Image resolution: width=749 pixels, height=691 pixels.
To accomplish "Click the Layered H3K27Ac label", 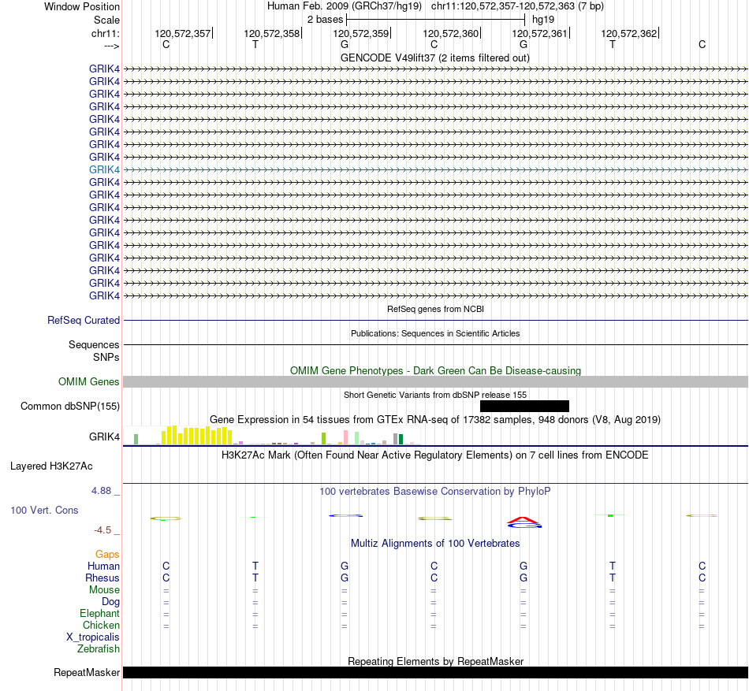I will [51, 466].
